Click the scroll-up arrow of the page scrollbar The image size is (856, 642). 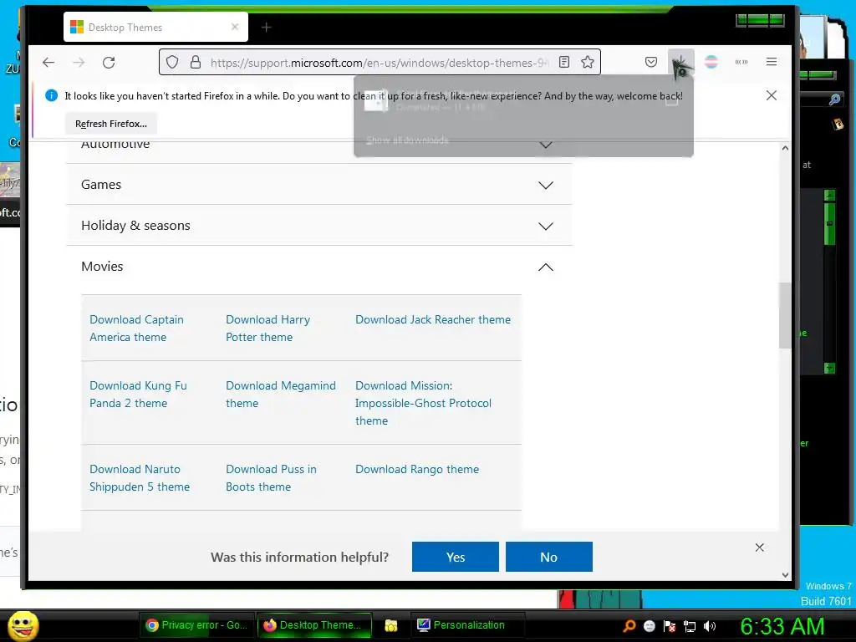coord(784,148)
